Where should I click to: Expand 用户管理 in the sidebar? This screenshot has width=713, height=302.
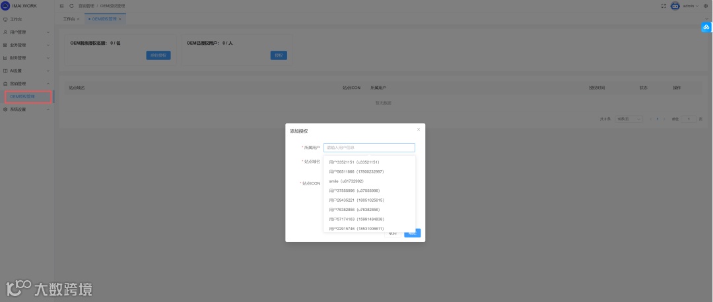point(27,32)
